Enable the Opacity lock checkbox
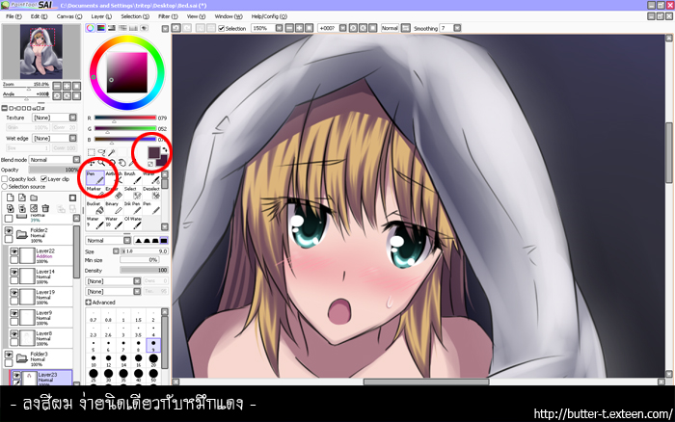 pyautogui.click(x=5, y=179)
